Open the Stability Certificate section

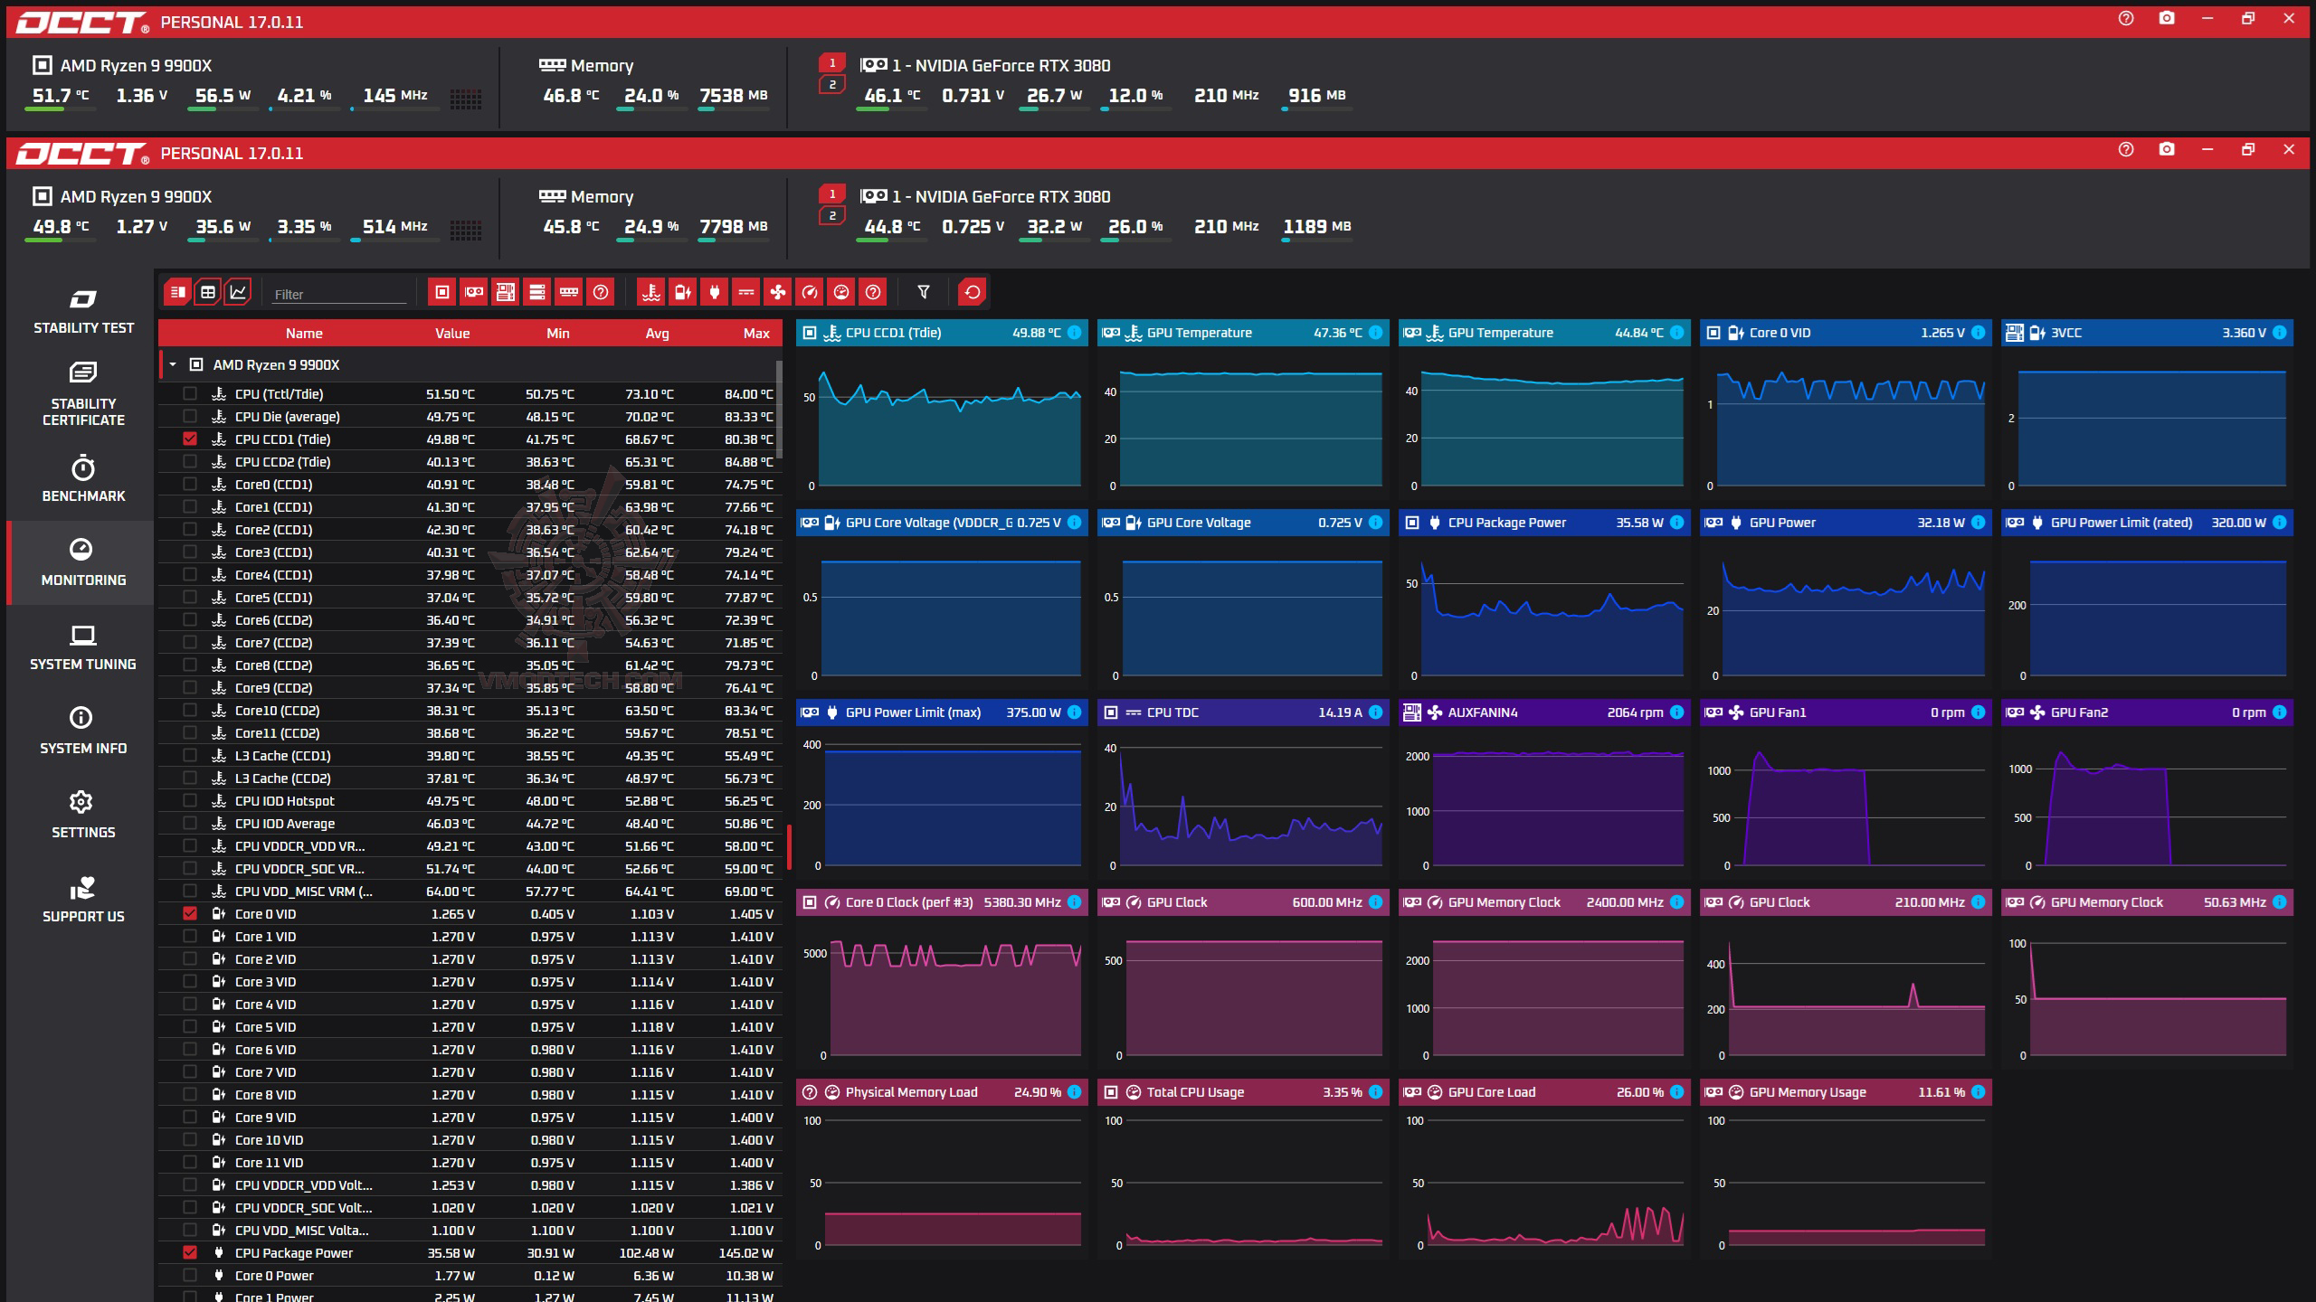83,394
